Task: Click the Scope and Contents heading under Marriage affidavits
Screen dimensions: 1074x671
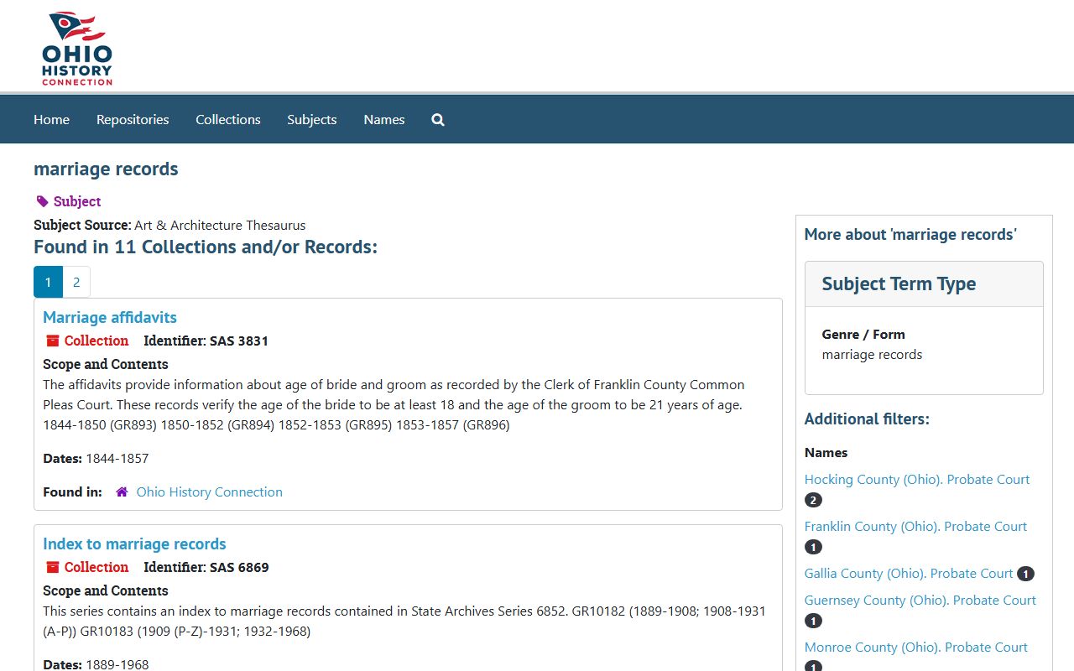Action: [106, 364]
